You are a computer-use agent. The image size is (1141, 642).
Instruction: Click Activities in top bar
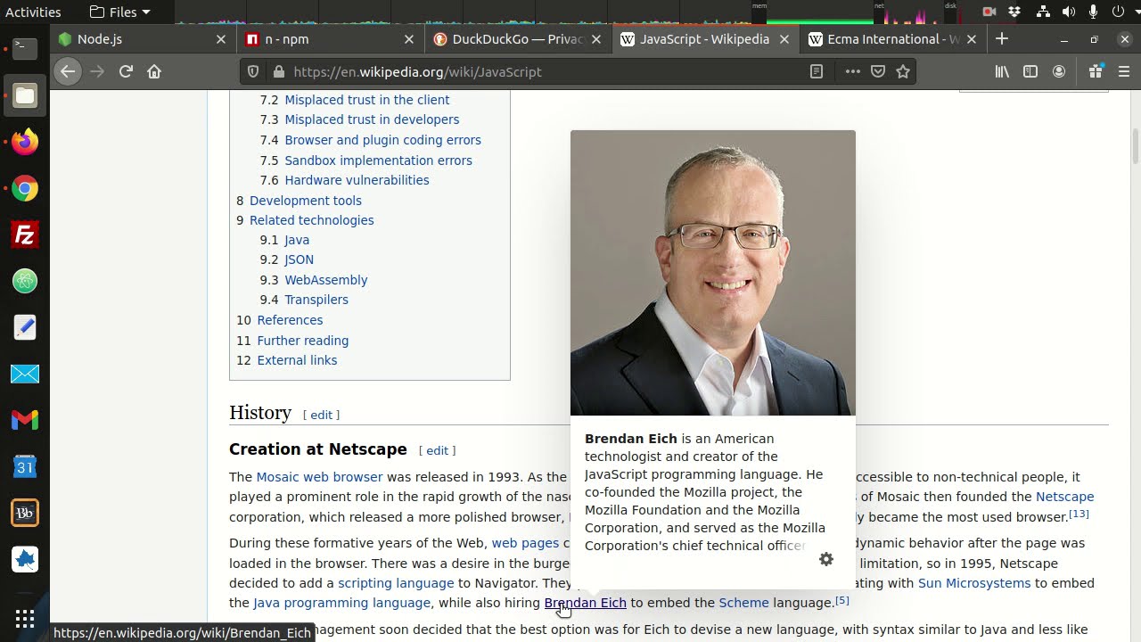tap(34, 12)
